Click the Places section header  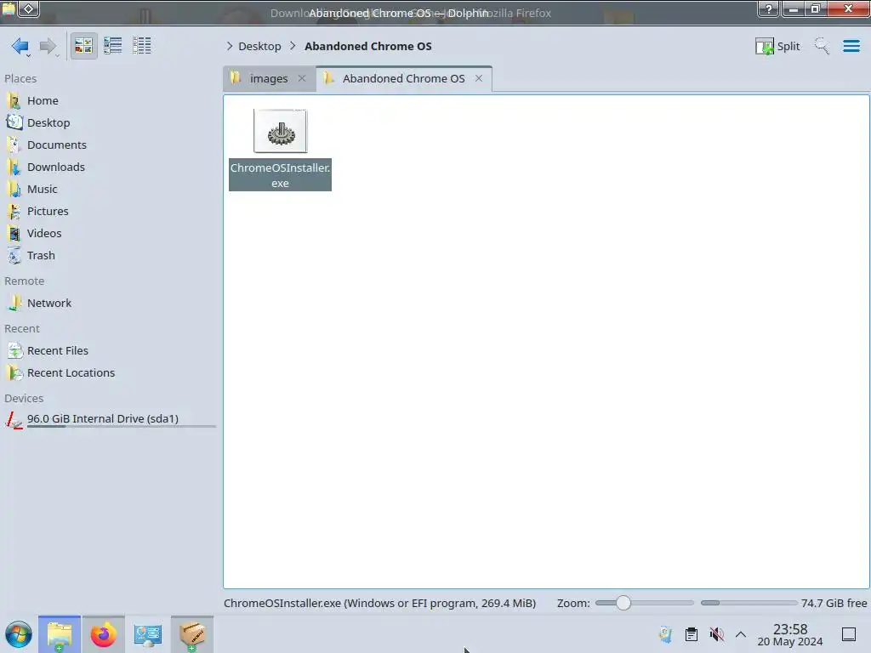(20, 79)
